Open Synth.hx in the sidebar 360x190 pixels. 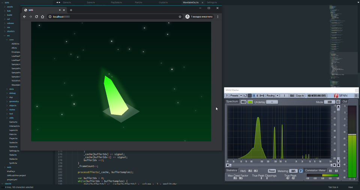(x=13, y=163)
